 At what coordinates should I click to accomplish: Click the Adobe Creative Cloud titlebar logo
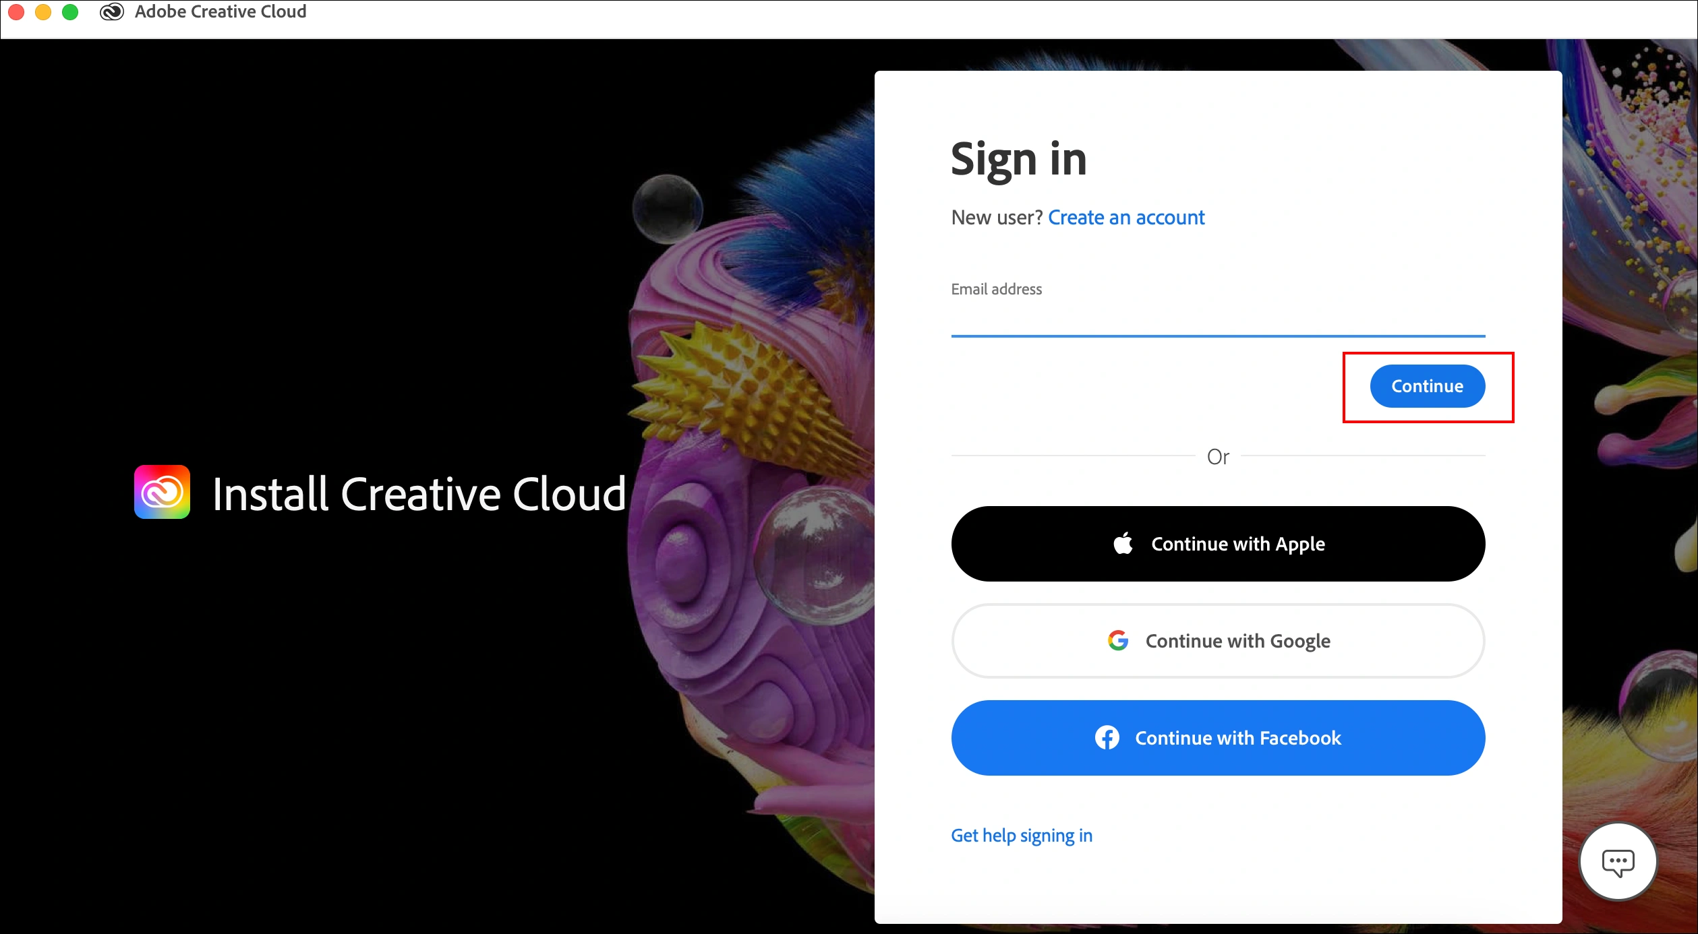(112, 12)
